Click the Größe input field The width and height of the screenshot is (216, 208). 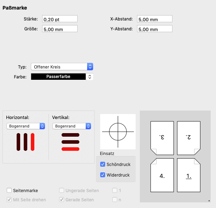pos(60,29)
